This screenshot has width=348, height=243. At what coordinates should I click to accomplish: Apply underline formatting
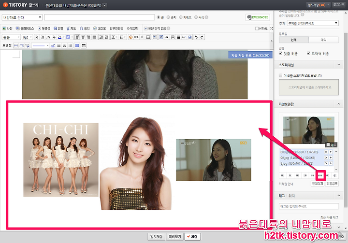(x=43, y=37)
